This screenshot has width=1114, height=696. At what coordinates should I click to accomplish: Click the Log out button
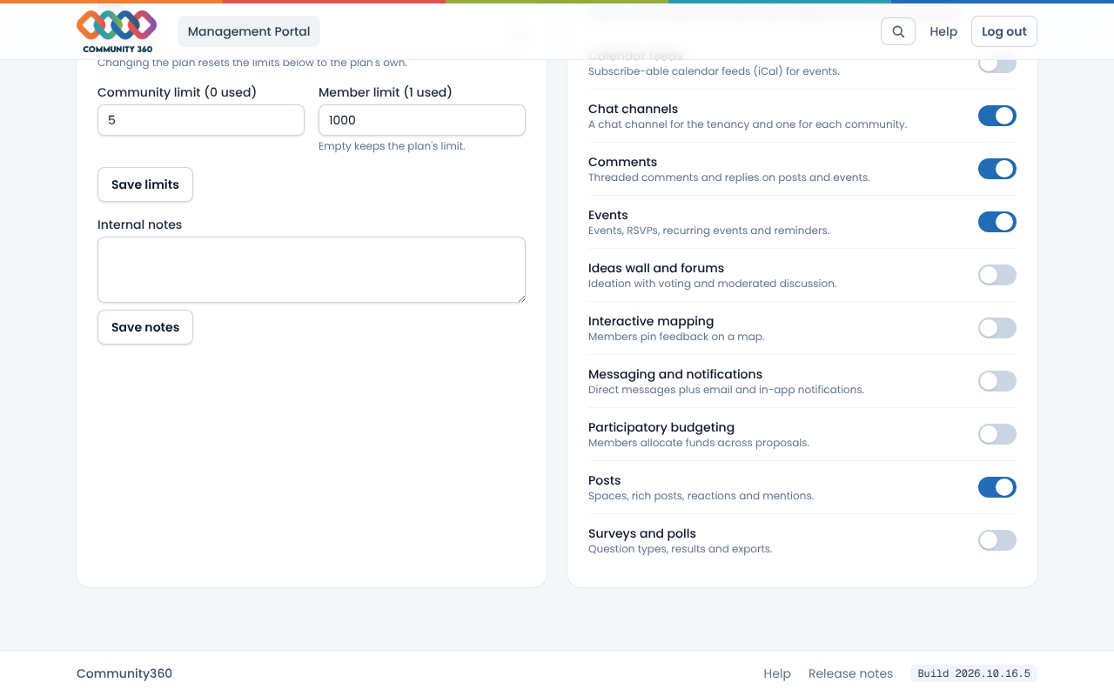click(x=1004, y=31)
